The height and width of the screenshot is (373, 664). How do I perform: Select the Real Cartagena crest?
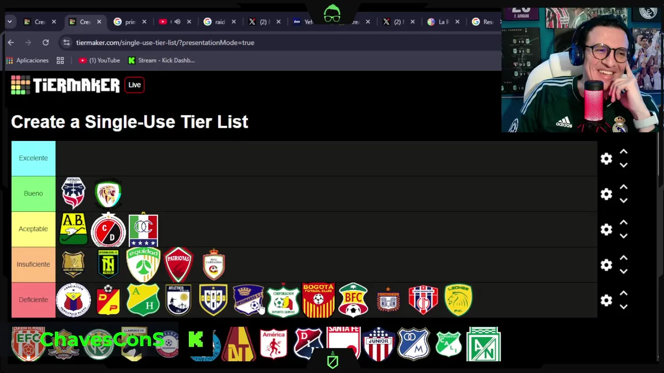tap(214, 264)
